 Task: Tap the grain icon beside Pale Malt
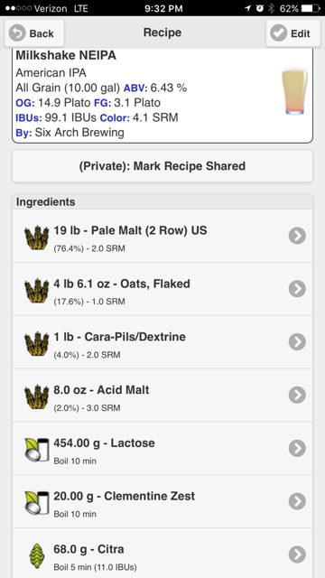click(36, 238)
